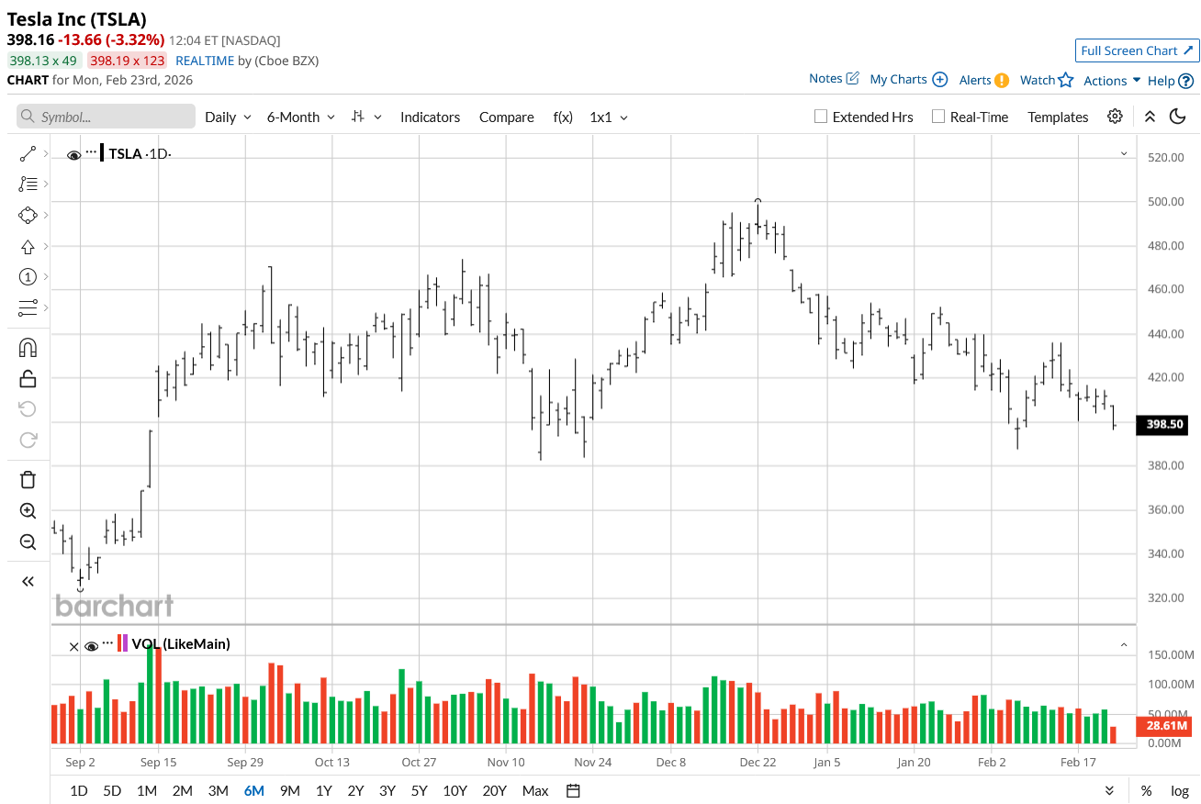The width and height of the screenshot is (1201, 804).
Task: Click the VOL indicator color bars
Action: pyautogui.click(x=122, y=642)
